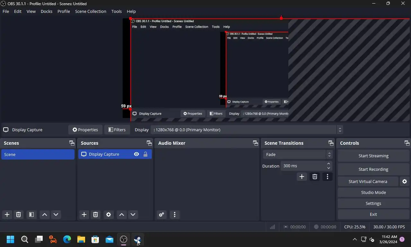Viewport: 411px width, 247px height.
Task: Open the Help menu
Action: 131,11
